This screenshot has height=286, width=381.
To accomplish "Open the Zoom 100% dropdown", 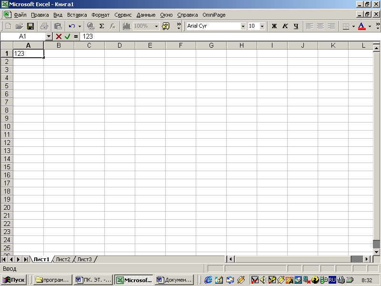I will (x=156, y=26).
